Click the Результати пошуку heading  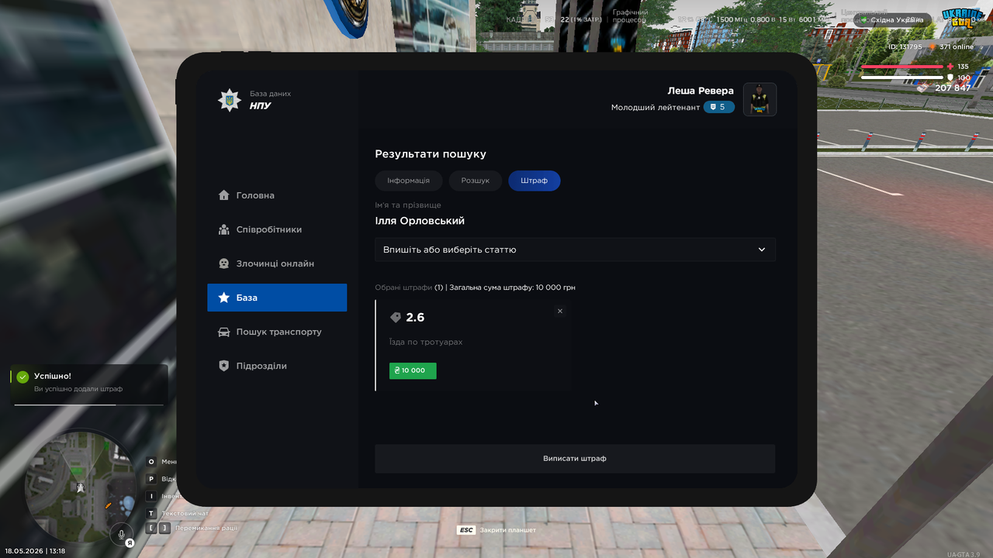tap(431, 154)
